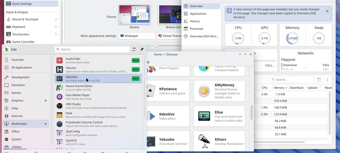This screenshot has width=340, height=153.
Task: Select the Breeze light theme thumbnail
Action: (135, 14)
